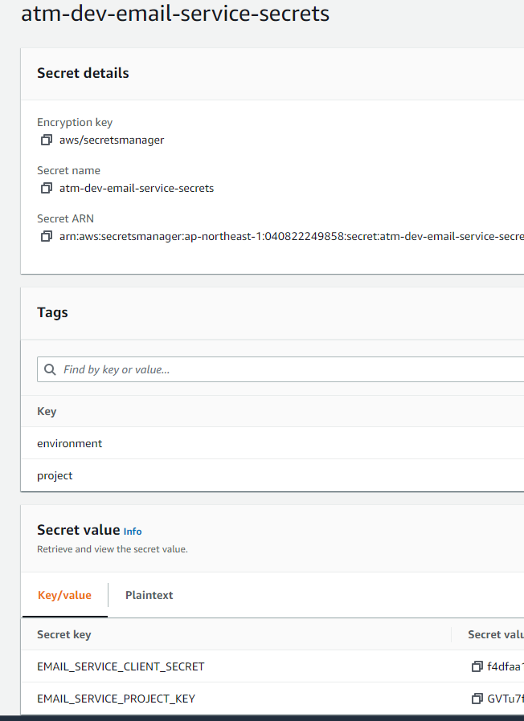Image resolution: width=524 pixels, height=721 pixels.
Task: Click the Secret value column header
Action: point(495,634)
